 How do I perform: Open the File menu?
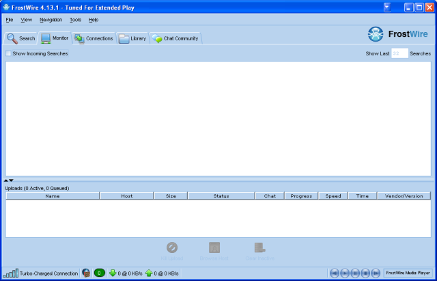click(x=10, y=20)
